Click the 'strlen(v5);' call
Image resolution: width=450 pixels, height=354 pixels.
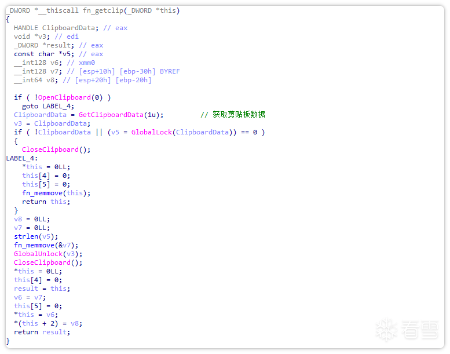(36, 236)
